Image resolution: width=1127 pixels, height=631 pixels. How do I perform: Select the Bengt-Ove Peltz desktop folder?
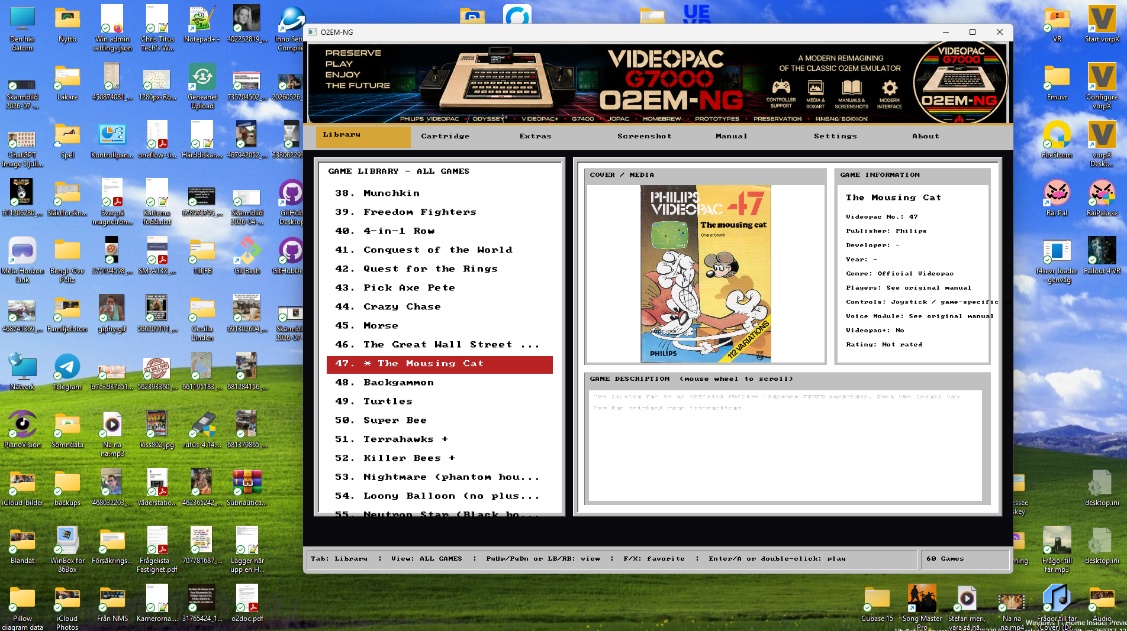(x=67, y=261)
